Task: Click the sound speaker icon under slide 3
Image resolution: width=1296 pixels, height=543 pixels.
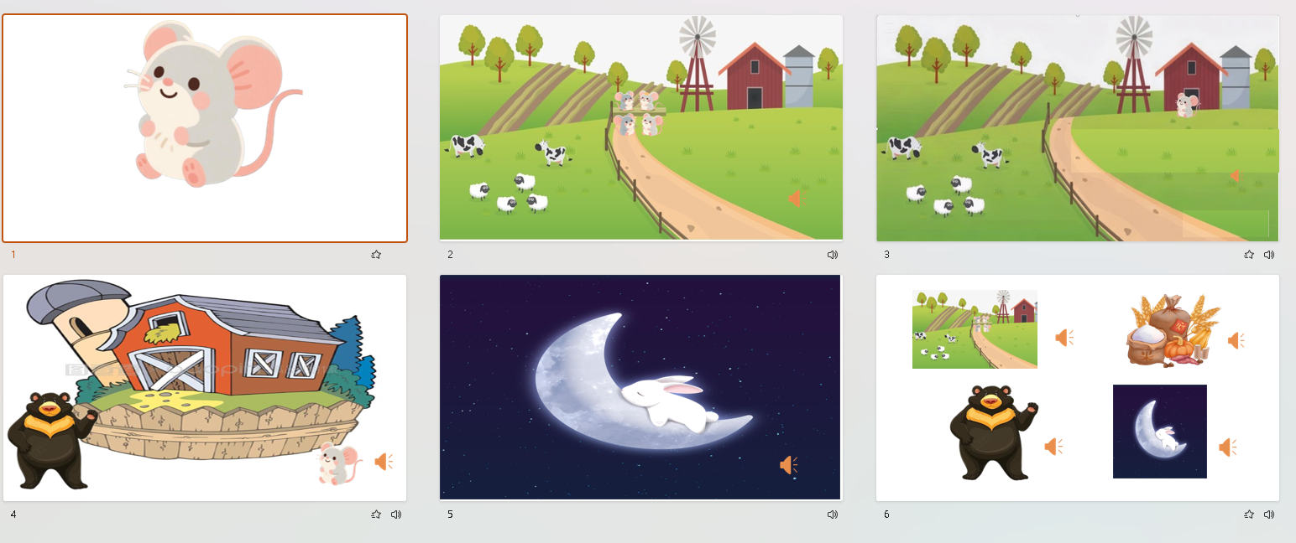Action: [x=1268, y=255]
